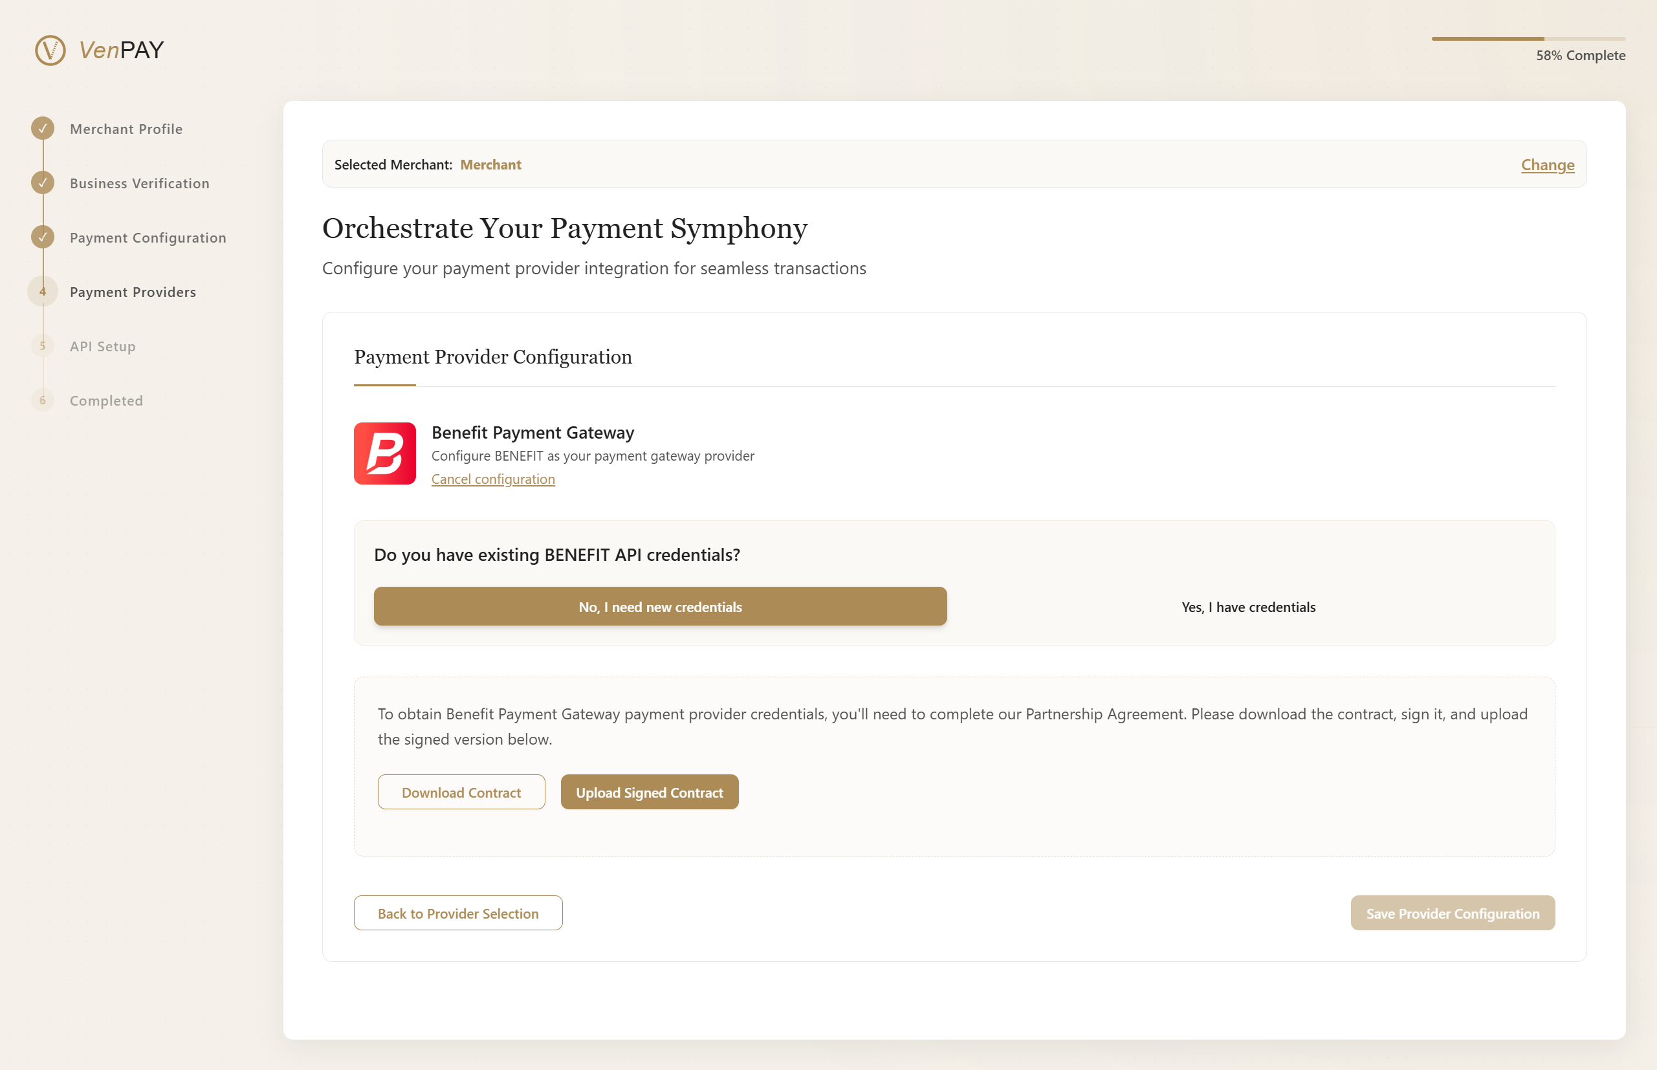Change the selected merchant
Screen dimensions: 1657x1070
(x=1547, y=165)
